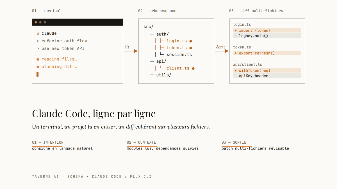The width and height of the screenshot is (337, 189).
Task: Click the orange dot beside client.ts
Action: coord(193,68)
